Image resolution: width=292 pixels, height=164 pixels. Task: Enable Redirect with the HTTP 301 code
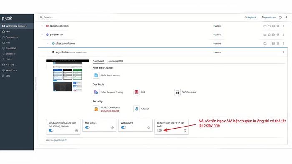click(159, 130)
